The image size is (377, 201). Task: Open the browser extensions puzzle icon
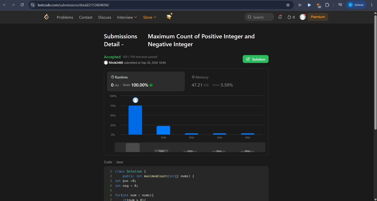(x=327, y=5)
